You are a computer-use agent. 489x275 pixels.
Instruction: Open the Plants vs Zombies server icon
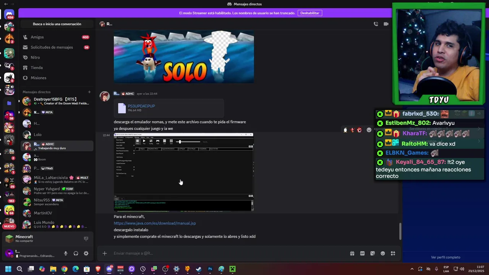tap(9, 53)
